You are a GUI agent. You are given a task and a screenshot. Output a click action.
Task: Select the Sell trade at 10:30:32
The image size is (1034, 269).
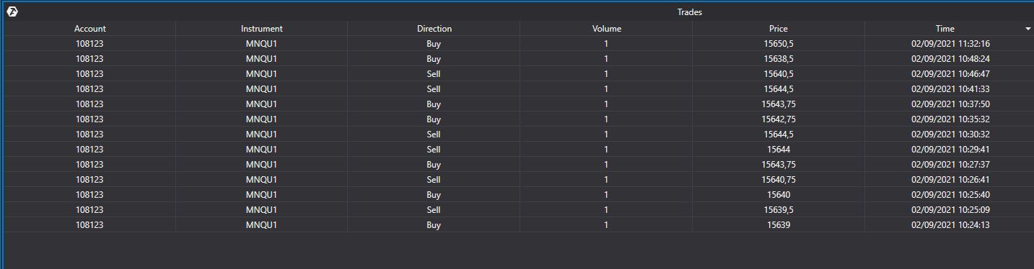(x=518, y=134)
